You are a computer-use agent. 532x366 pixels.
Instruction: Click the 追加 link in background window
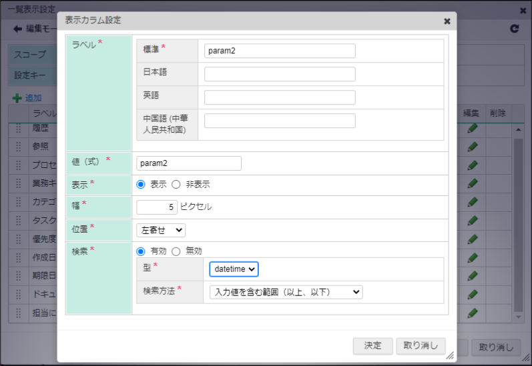[x=33, y=98]
